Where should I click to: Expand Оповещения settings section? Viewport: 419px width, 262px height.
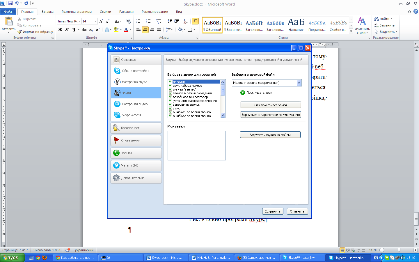(136, 140)
